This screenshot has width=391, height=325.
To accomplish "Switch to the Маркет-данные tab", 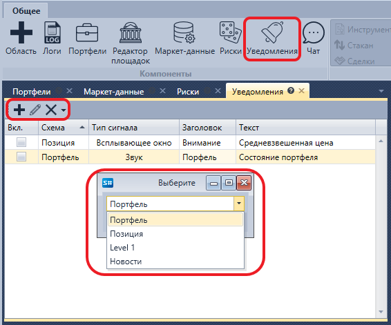I will 114,92.
